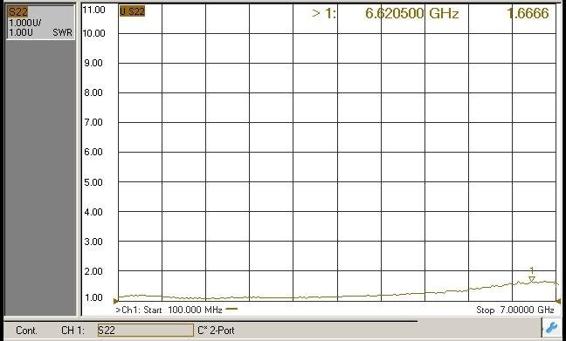This screenshot has width=566, height=341.
Task: Click the SWR format label in trace status
Action: tap(62, 32)
